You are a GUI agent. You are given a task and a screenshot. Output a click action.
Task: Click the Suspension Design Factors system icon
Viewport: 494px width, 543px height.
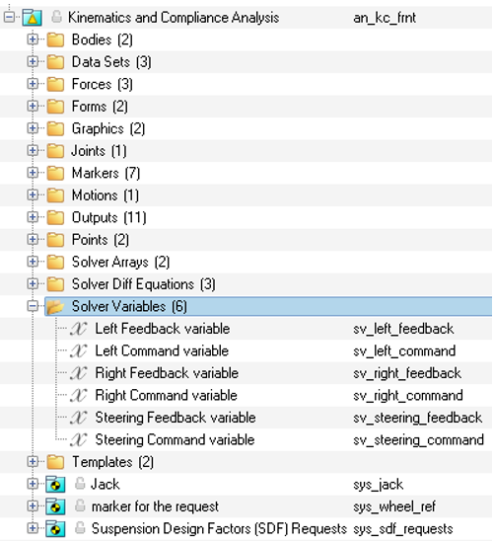point(55,528)
